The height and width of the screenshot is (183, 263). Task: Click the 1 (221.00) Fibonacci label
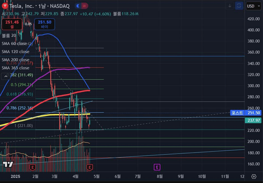point(24,125)
